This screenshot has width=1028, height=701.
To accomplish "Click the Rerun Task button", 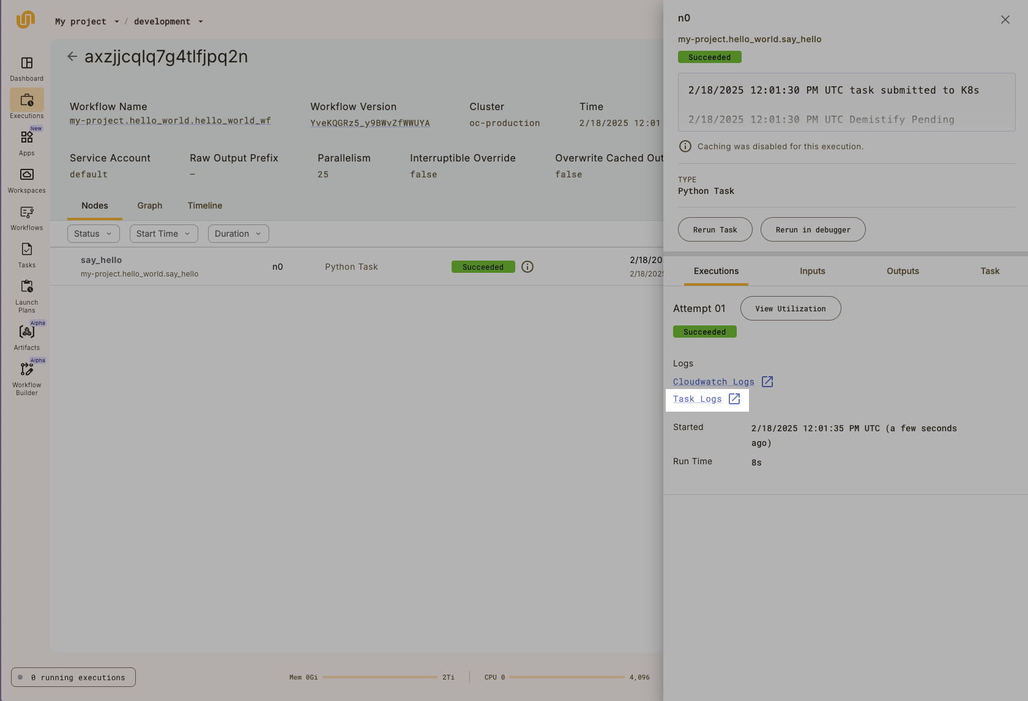I will click(x=715, y=229).
